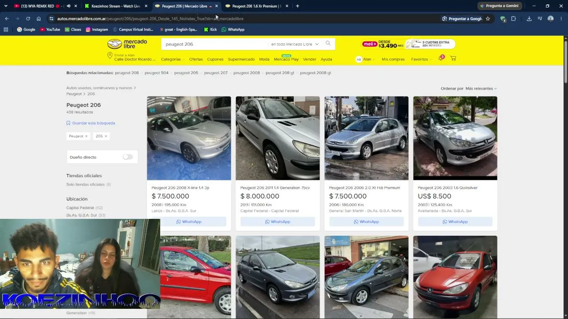Click the Enviar a Alan delivery address
Viewport: 568px width, 319px height.
point(132,57)
